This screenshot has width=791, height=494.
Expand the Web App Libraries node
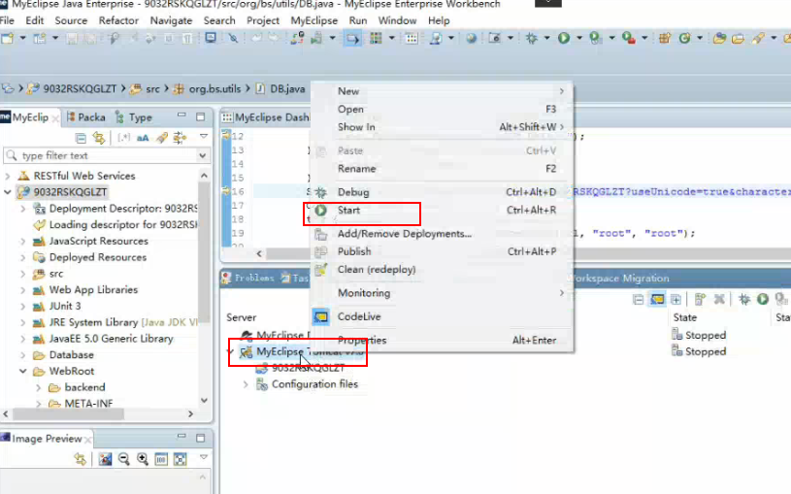tap(22, 289)
